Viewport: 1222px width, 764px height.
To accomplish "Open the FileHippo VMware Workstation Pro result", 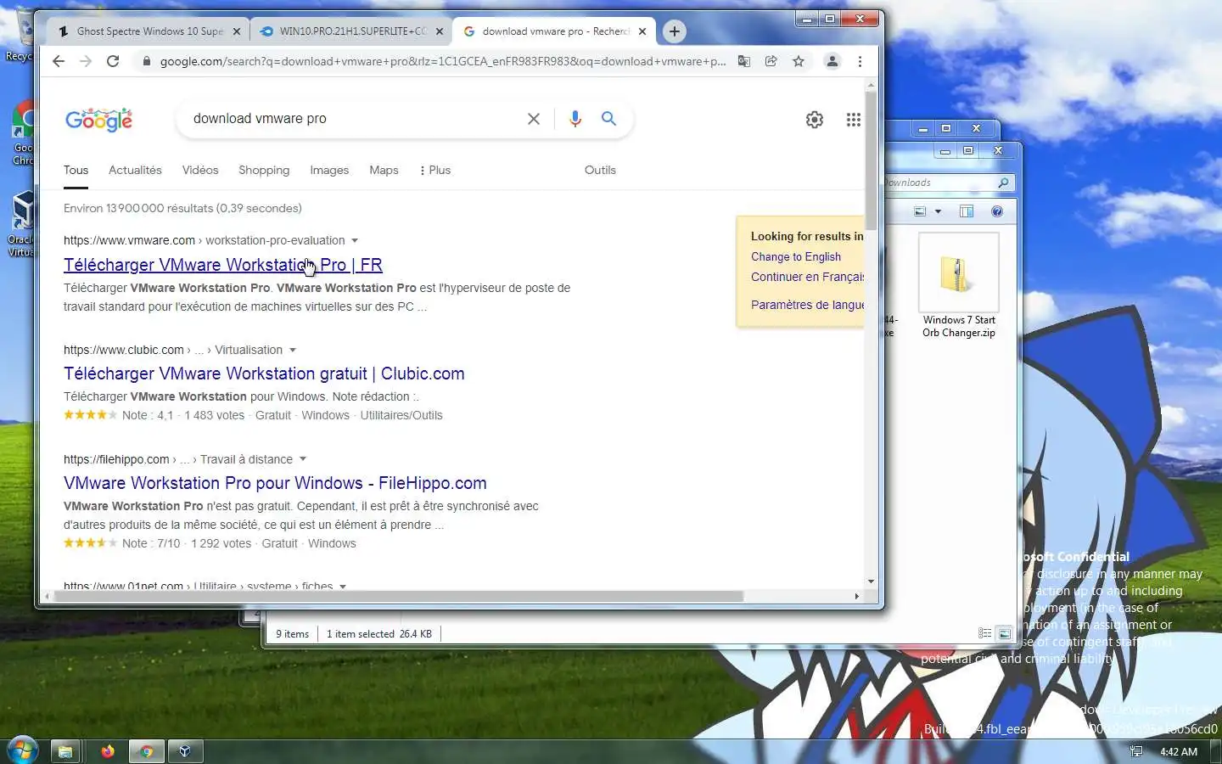I will [x=275, y=483].
